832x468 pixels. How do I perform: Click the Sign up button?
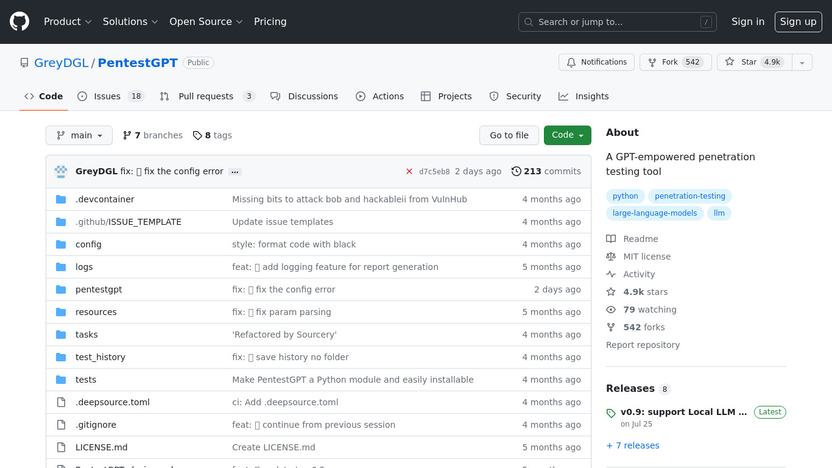coord(798,21)
